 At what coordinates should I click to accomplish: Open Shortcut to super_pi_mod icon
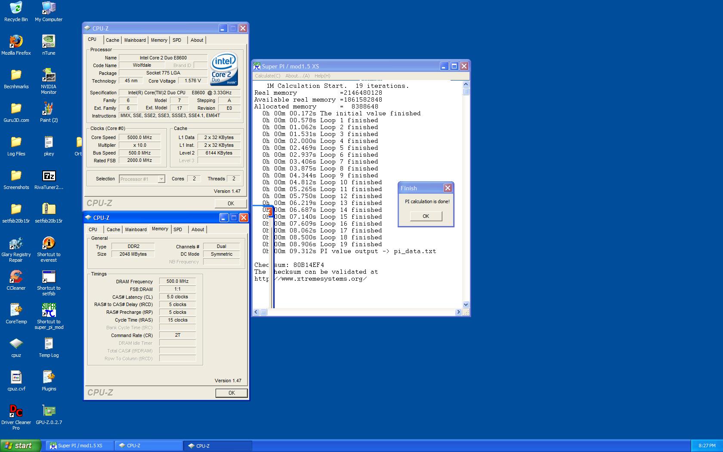(49, 316)
